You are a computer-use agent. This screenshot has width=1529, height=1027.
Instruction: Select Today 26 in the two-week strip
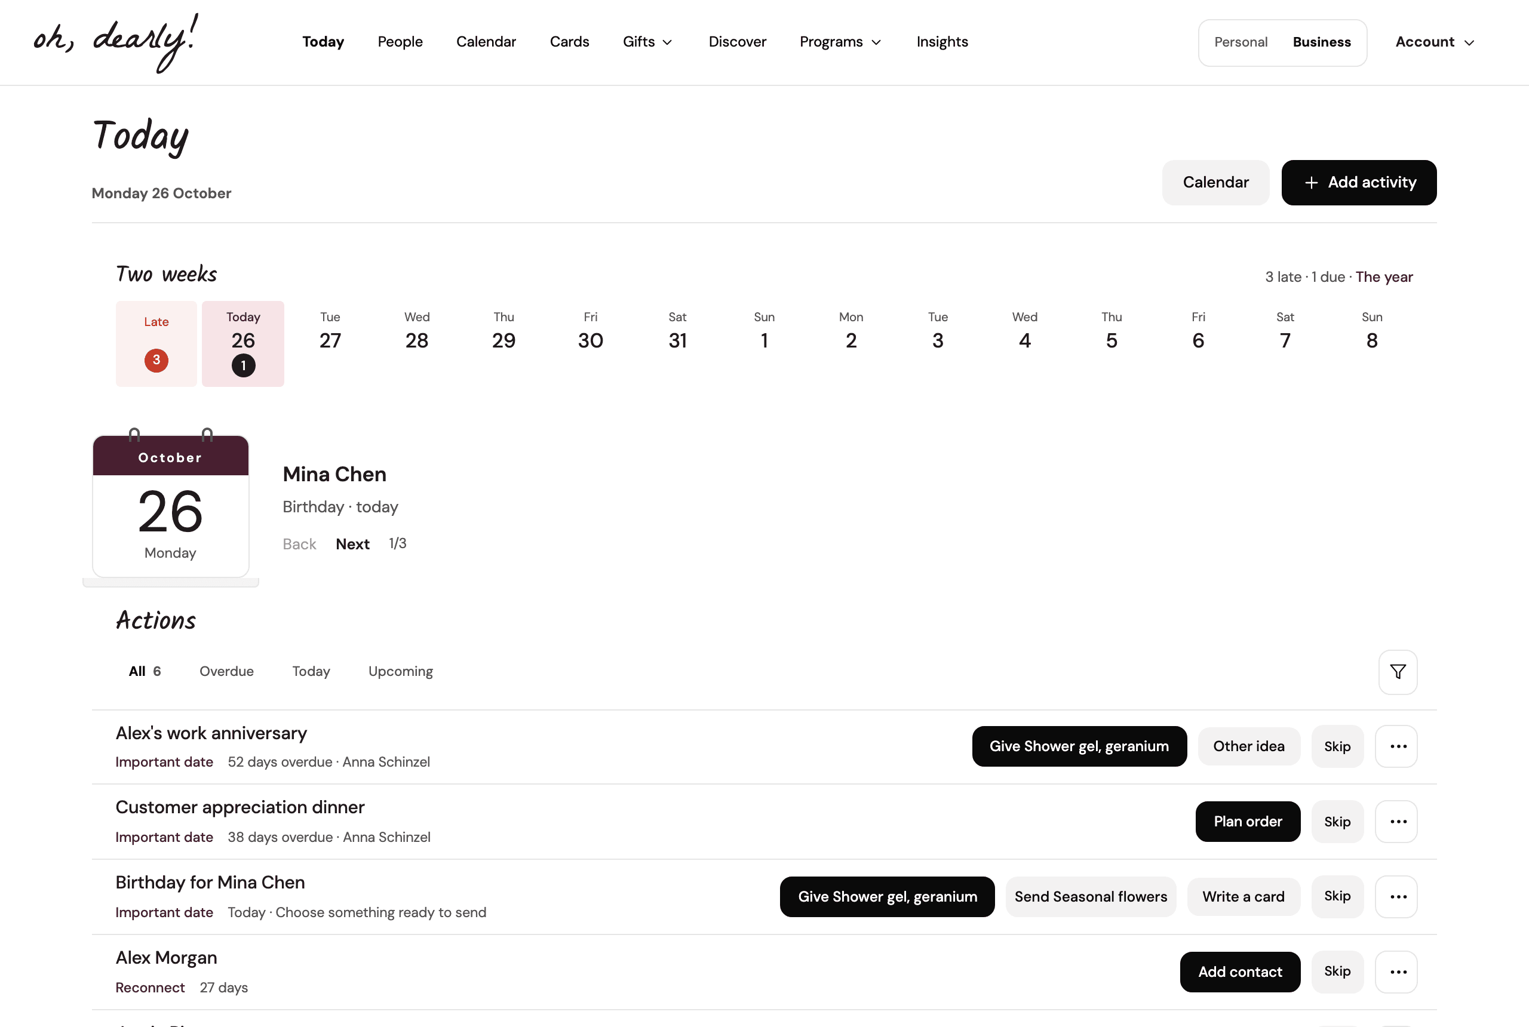click(x=243, y=344)
